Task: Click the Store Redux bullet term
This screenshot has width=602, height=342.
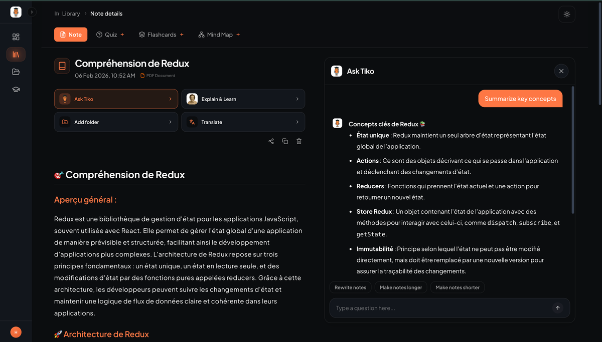Action: (x=374, y=211)
